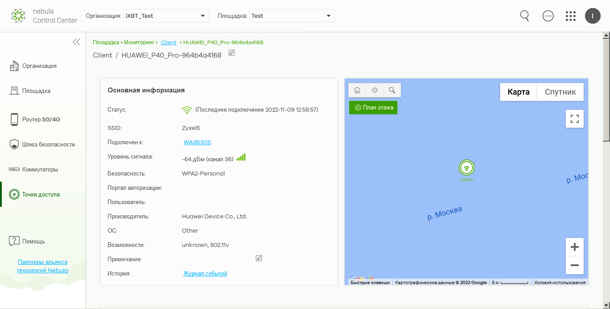Click the Huawei Device Co., Ltd. value

point(214,216)
